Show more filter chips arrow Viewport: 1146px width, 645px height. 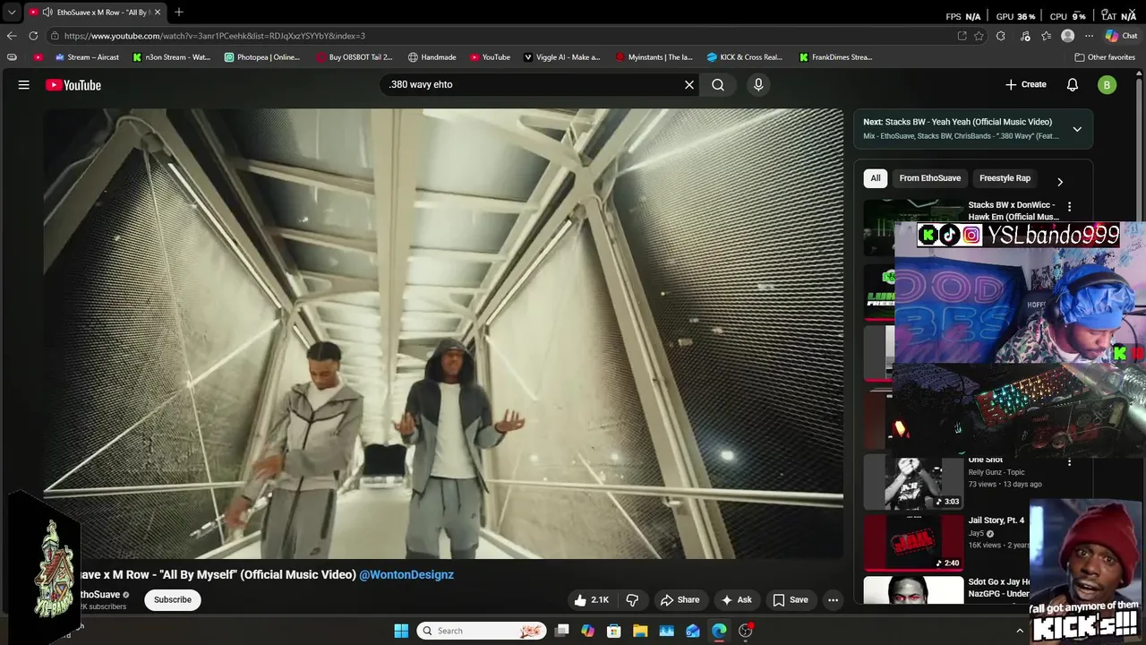point(1060,182)
